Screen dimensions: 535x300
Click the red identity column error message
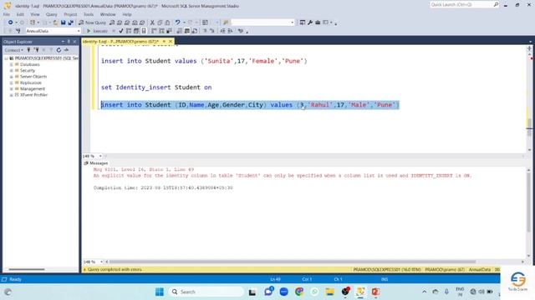(283, 176)
